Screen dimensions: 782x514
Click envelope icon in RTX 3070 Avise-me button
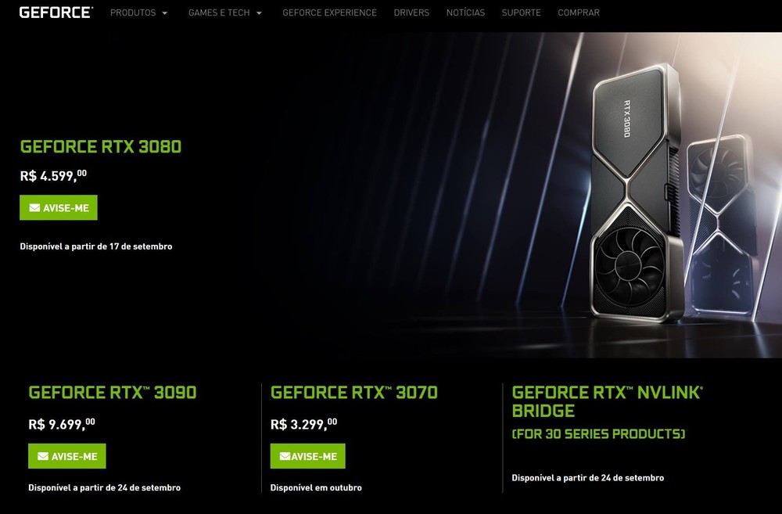pos(285,456)
